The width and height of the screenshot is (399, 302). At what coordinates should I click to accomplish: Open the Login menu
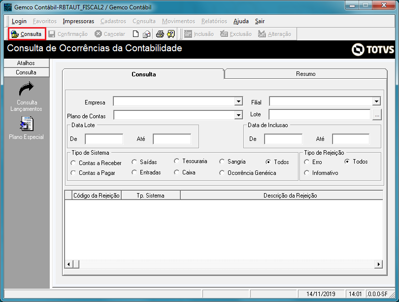[x=19, y=21]
